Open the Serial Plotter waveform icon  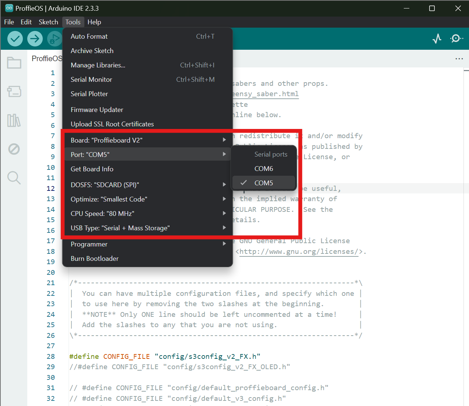click(x=437, y=38)
